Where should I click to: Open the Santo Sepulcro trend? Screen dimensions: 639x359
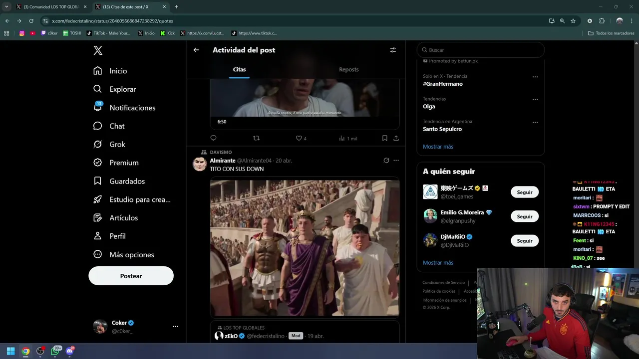pyautogui.click(x=442, y=129)
